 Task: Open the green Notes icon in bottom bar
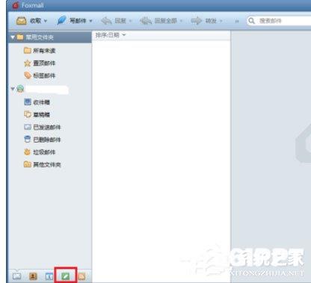[66, 276]
